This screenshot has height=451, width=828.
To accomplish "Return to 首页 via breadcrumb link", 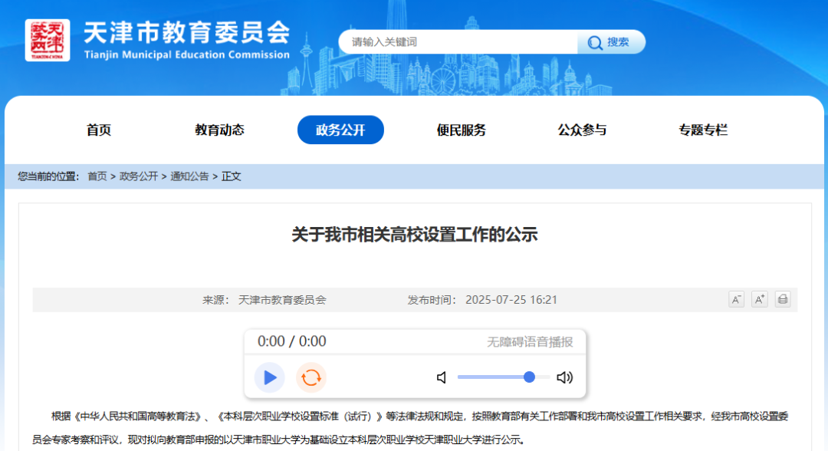I will click(x=96, y=176).
